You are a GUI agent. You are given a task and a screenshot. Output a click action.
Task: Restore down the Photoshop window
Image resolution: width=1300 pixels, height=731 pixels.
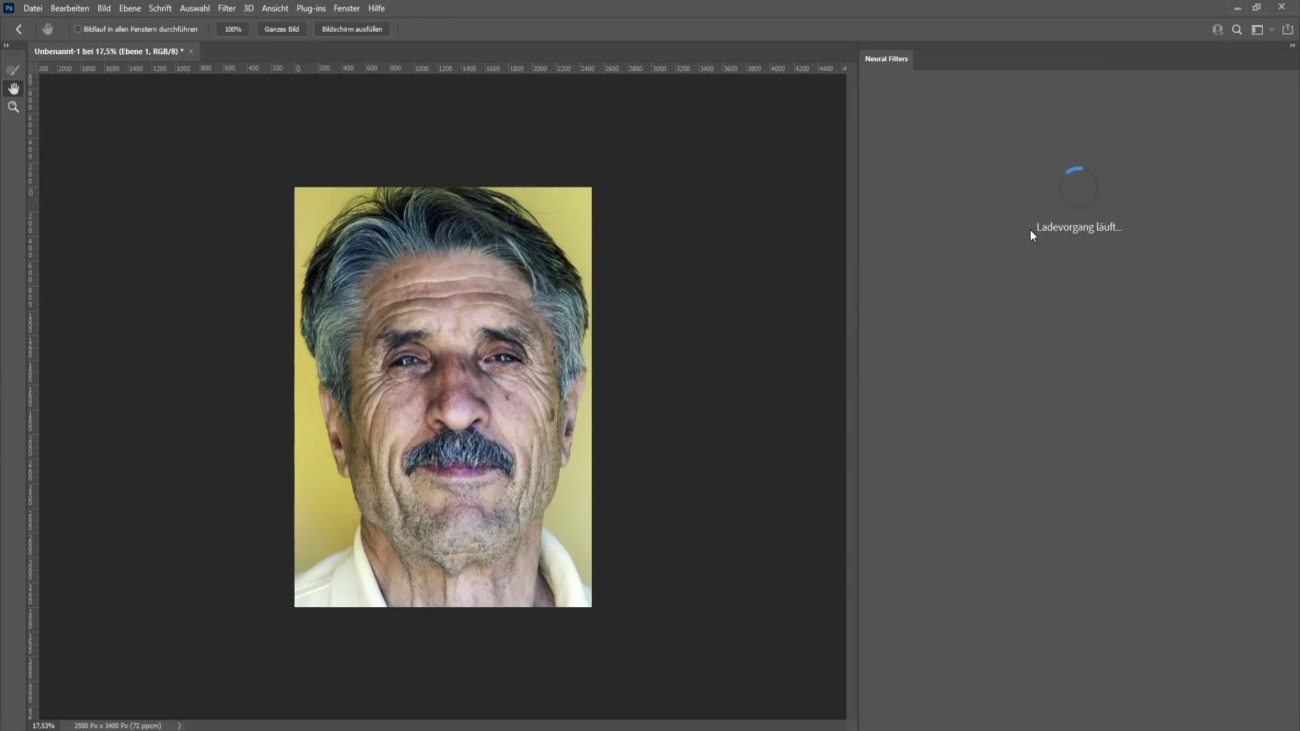pyautogui.click(x=1257, y=7)
